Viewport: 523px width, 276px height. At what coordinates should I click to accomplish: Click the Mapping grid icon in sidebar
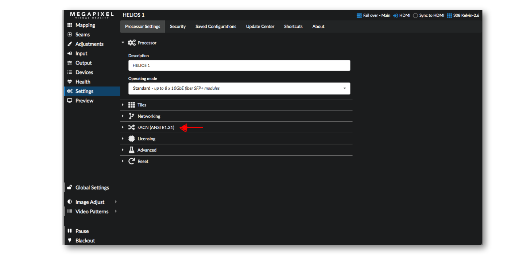click(70, 25)
